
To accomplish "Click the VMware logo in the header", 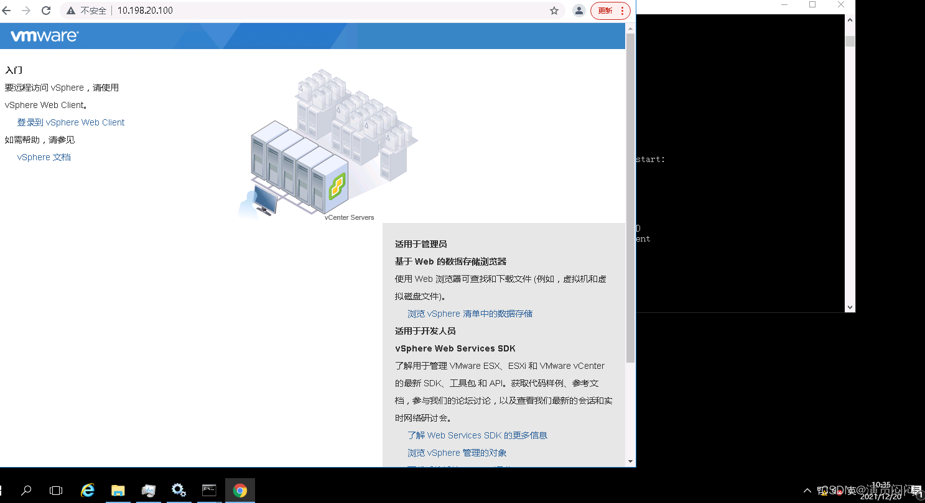I will click(44, 36).
